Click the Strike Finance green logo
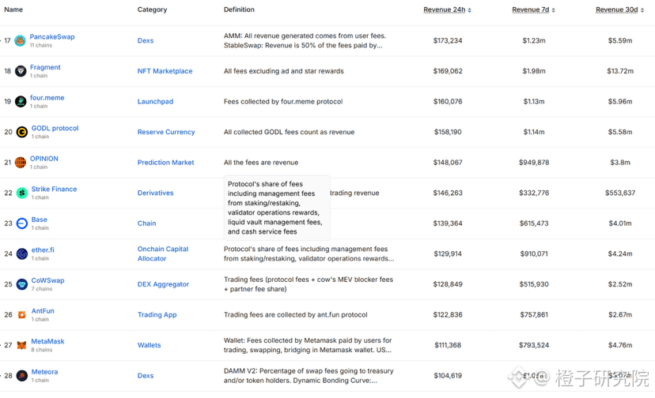 (22, 193)
